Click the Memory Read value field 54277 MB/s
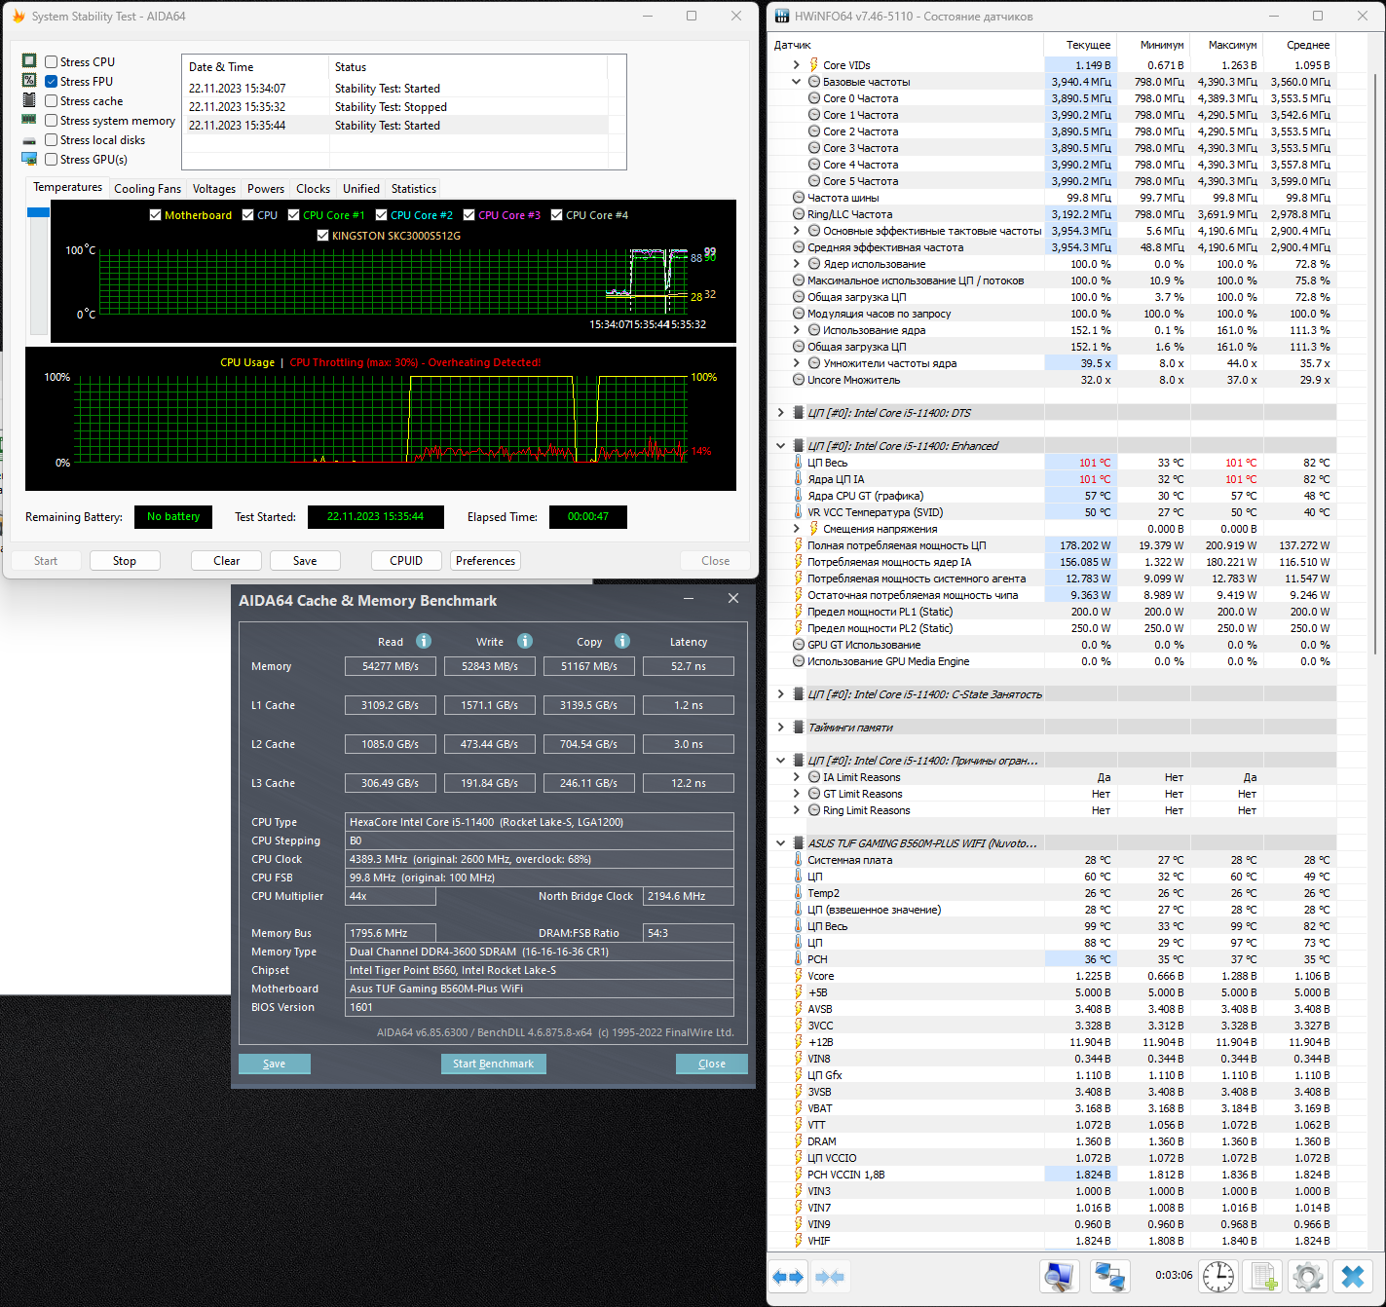Screen dimensions: 1386x1307 pyautogui.click(x=391, y=666)
